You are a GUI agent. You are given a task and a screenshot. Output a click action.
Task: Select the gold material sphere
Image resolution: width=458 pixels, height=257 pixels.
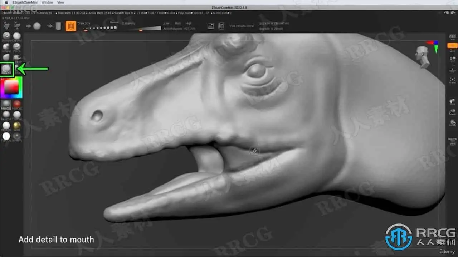pyautogui.click(x=17, y=125)
